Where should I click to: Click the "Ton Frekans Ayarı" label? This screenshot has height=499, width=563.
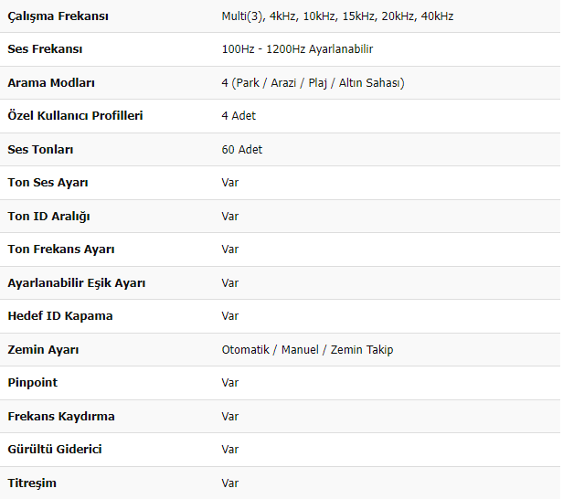61,249
